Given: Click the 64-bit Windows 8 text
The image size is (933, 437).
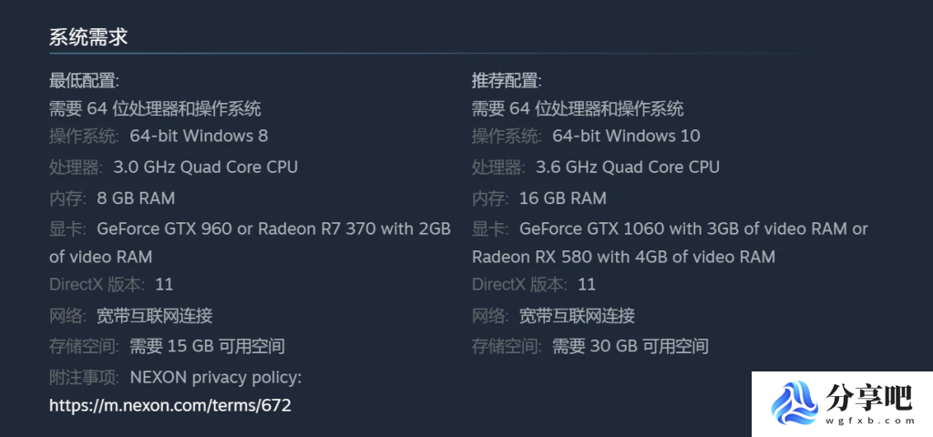Looking at the screenshot, I should click(x=199, y=137).
